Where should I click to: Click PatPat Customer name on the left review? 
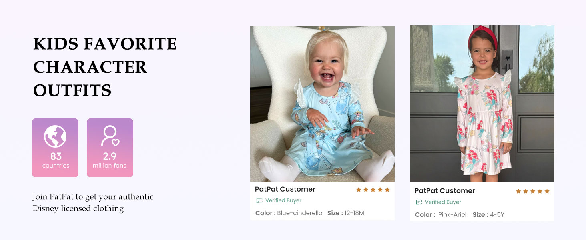tap(285, 189)
